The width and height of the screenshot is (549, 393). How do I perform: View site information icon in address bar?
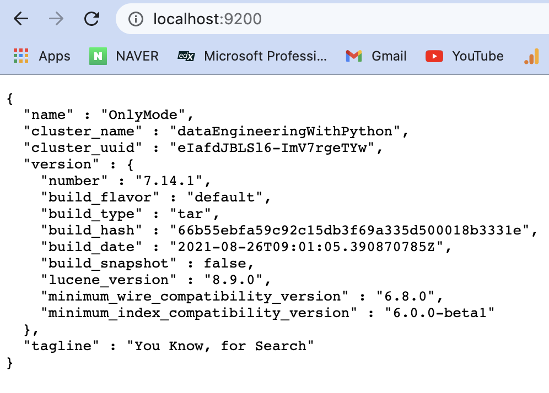(x=136, y=19)
